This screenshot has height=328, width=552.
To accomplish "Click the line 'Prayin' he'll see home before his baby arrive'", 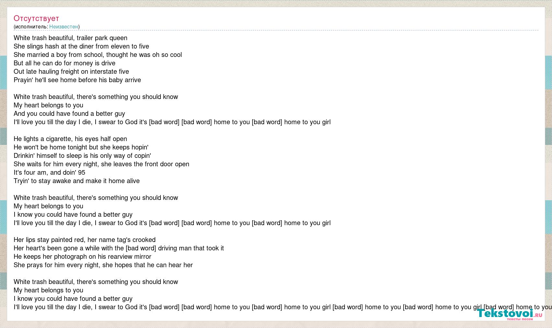I will point(77,80).
